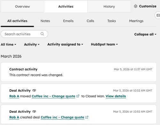The width and height of the screenshot is (160, 125).
Task: Switch to the Notes sub-tab
Action: click(x=45, y=21)
